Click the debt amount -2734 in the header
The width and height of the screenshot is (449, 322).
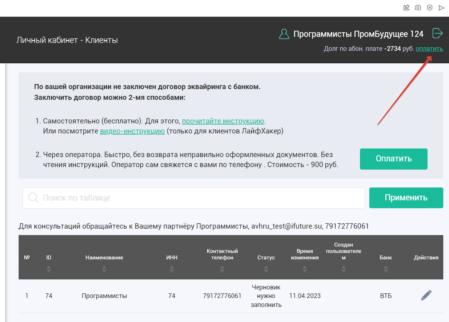(393, 49)
